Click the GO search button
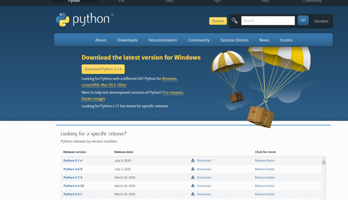 pos(303,20)
